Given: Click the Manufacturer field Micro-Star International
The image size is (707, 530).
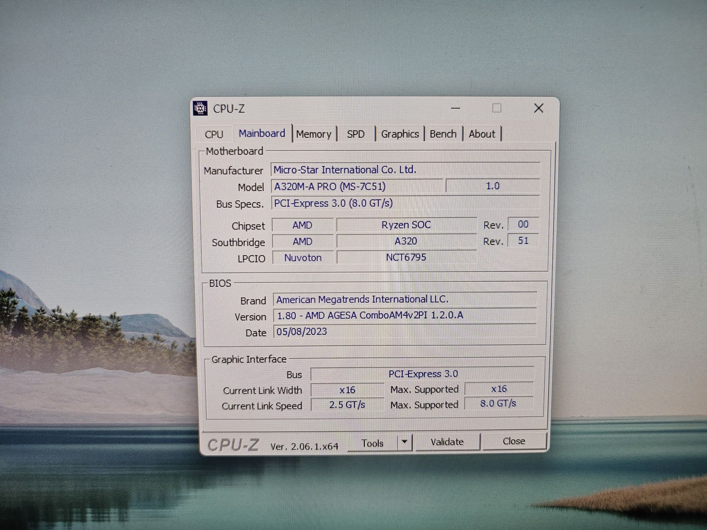Looking at the screenshot, I should tap(405, 170).
